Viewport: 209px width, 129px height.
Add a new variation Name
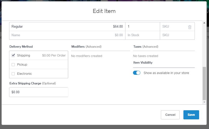53,35
